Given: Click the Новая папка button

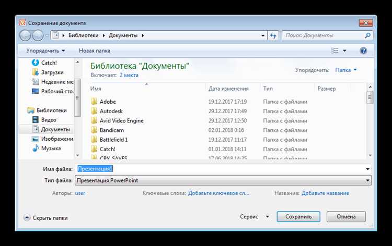Looking at the screenshot, I should (95, 51).
